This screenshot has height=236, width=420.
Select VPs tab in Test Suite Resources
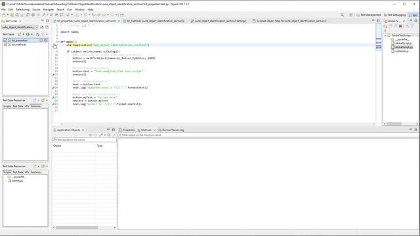tap(27, 172)
